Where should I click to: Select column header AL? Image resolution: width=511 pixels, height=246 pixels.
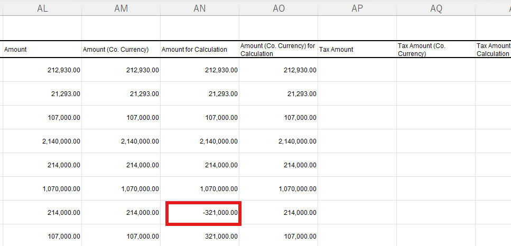42,8
